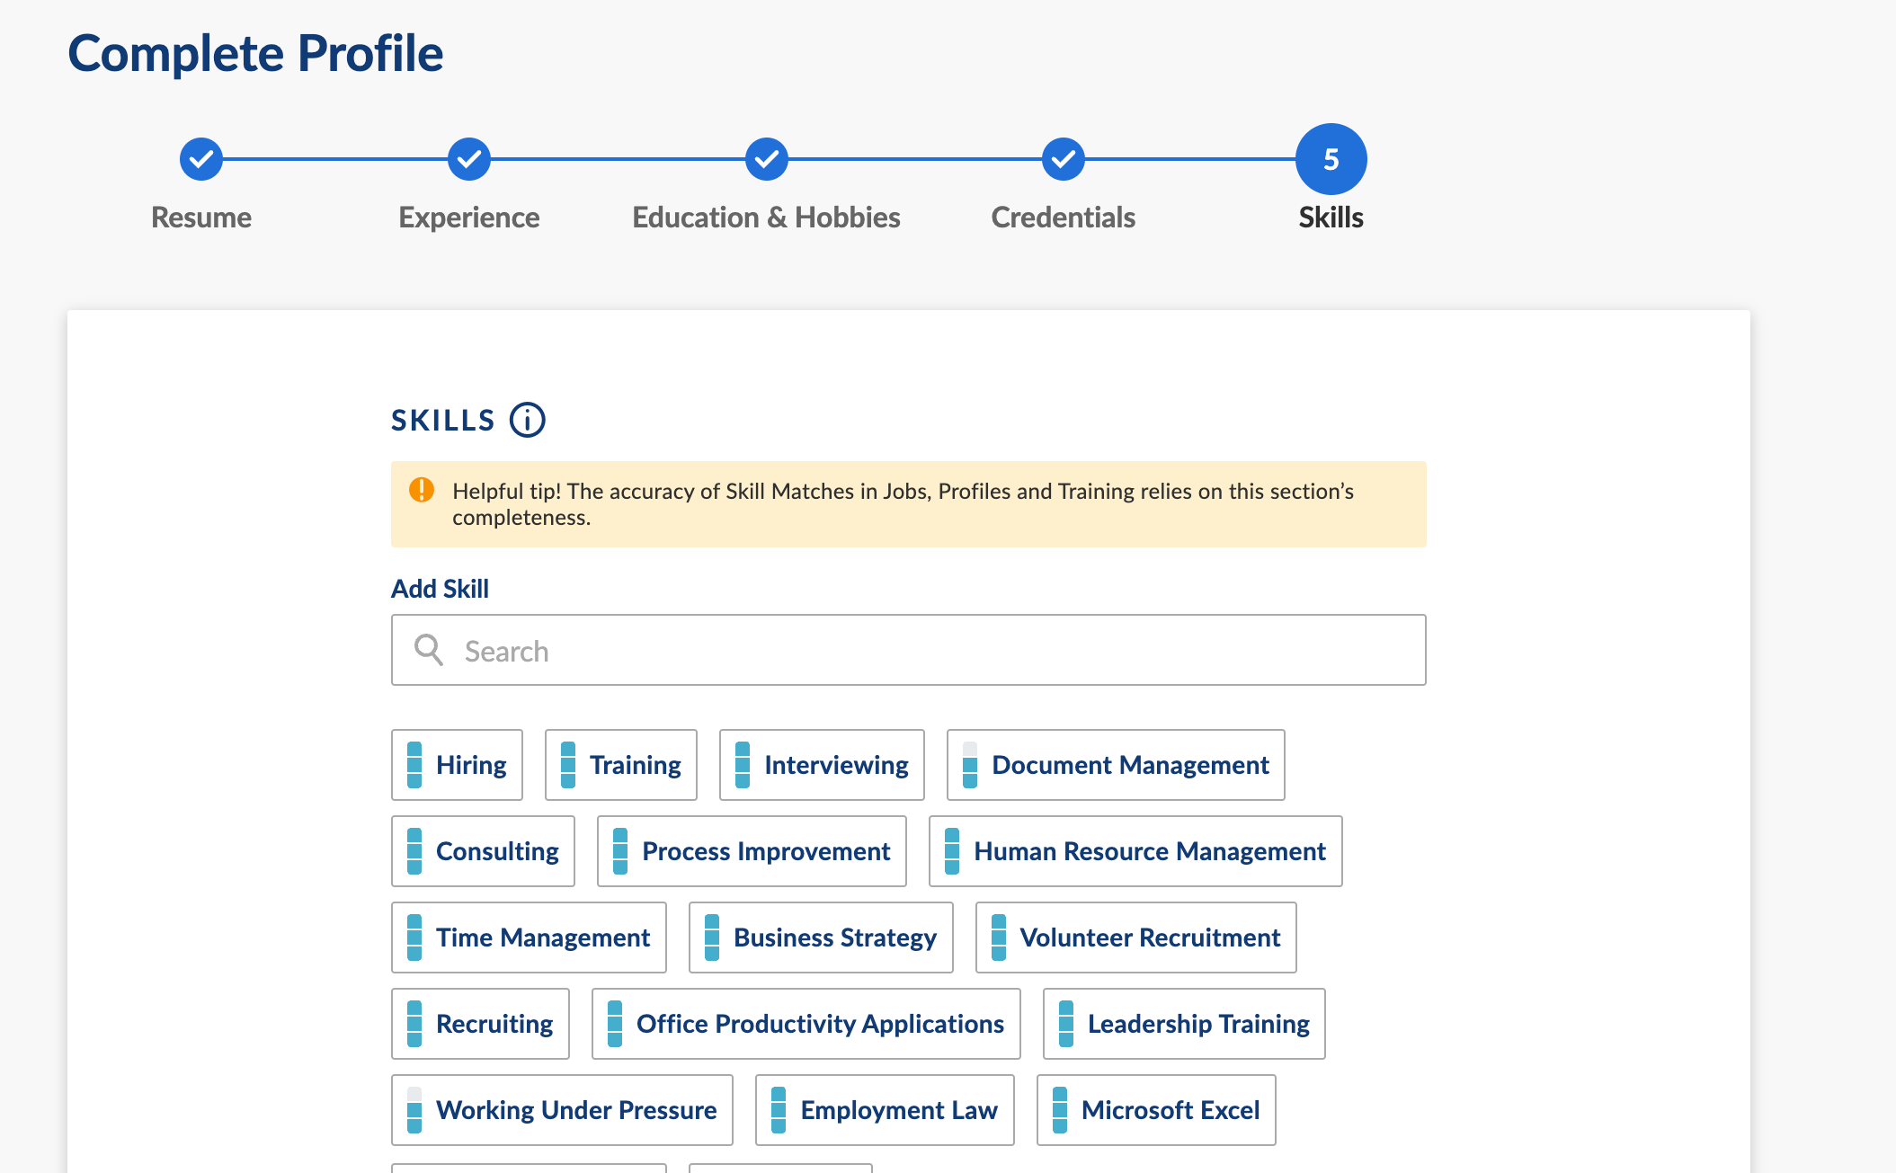Click the Credentials step checkmark icon

coord(1064,159)
